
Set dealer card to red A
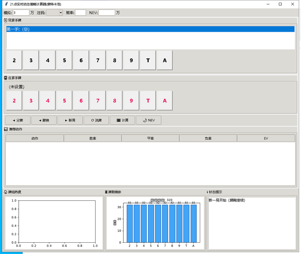[x=164, y=100]
